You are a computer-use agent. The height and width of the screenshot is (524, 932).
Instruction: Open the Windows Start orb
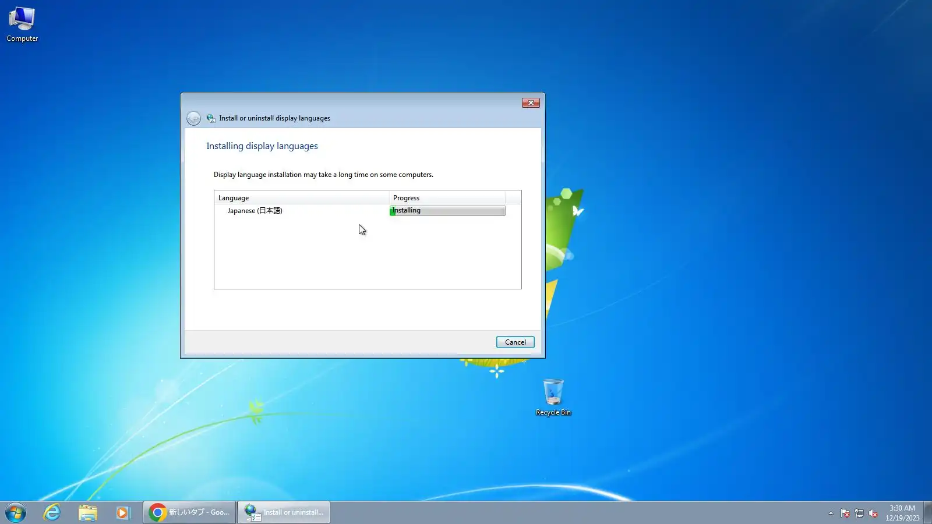click(16, 512)
